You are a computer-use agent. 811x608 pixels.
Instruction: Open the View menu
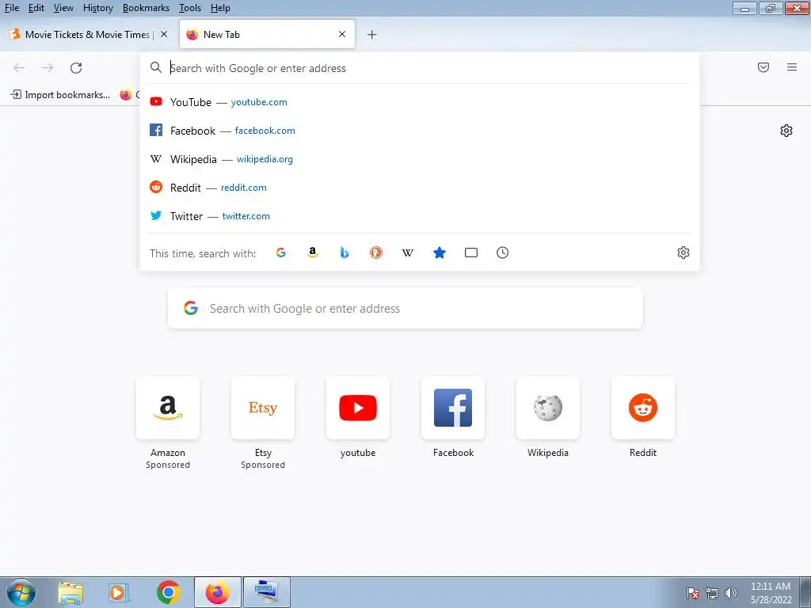point(63,8)
